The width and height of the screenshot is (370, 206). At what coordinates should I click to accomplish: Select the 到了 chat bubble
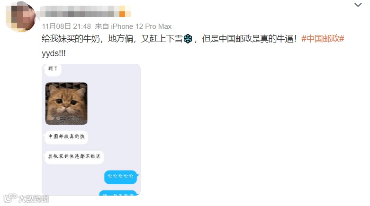point(53,69)
